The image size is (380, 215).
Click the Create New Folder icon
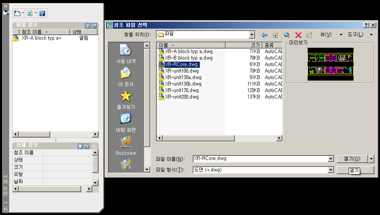coord(310,35)
